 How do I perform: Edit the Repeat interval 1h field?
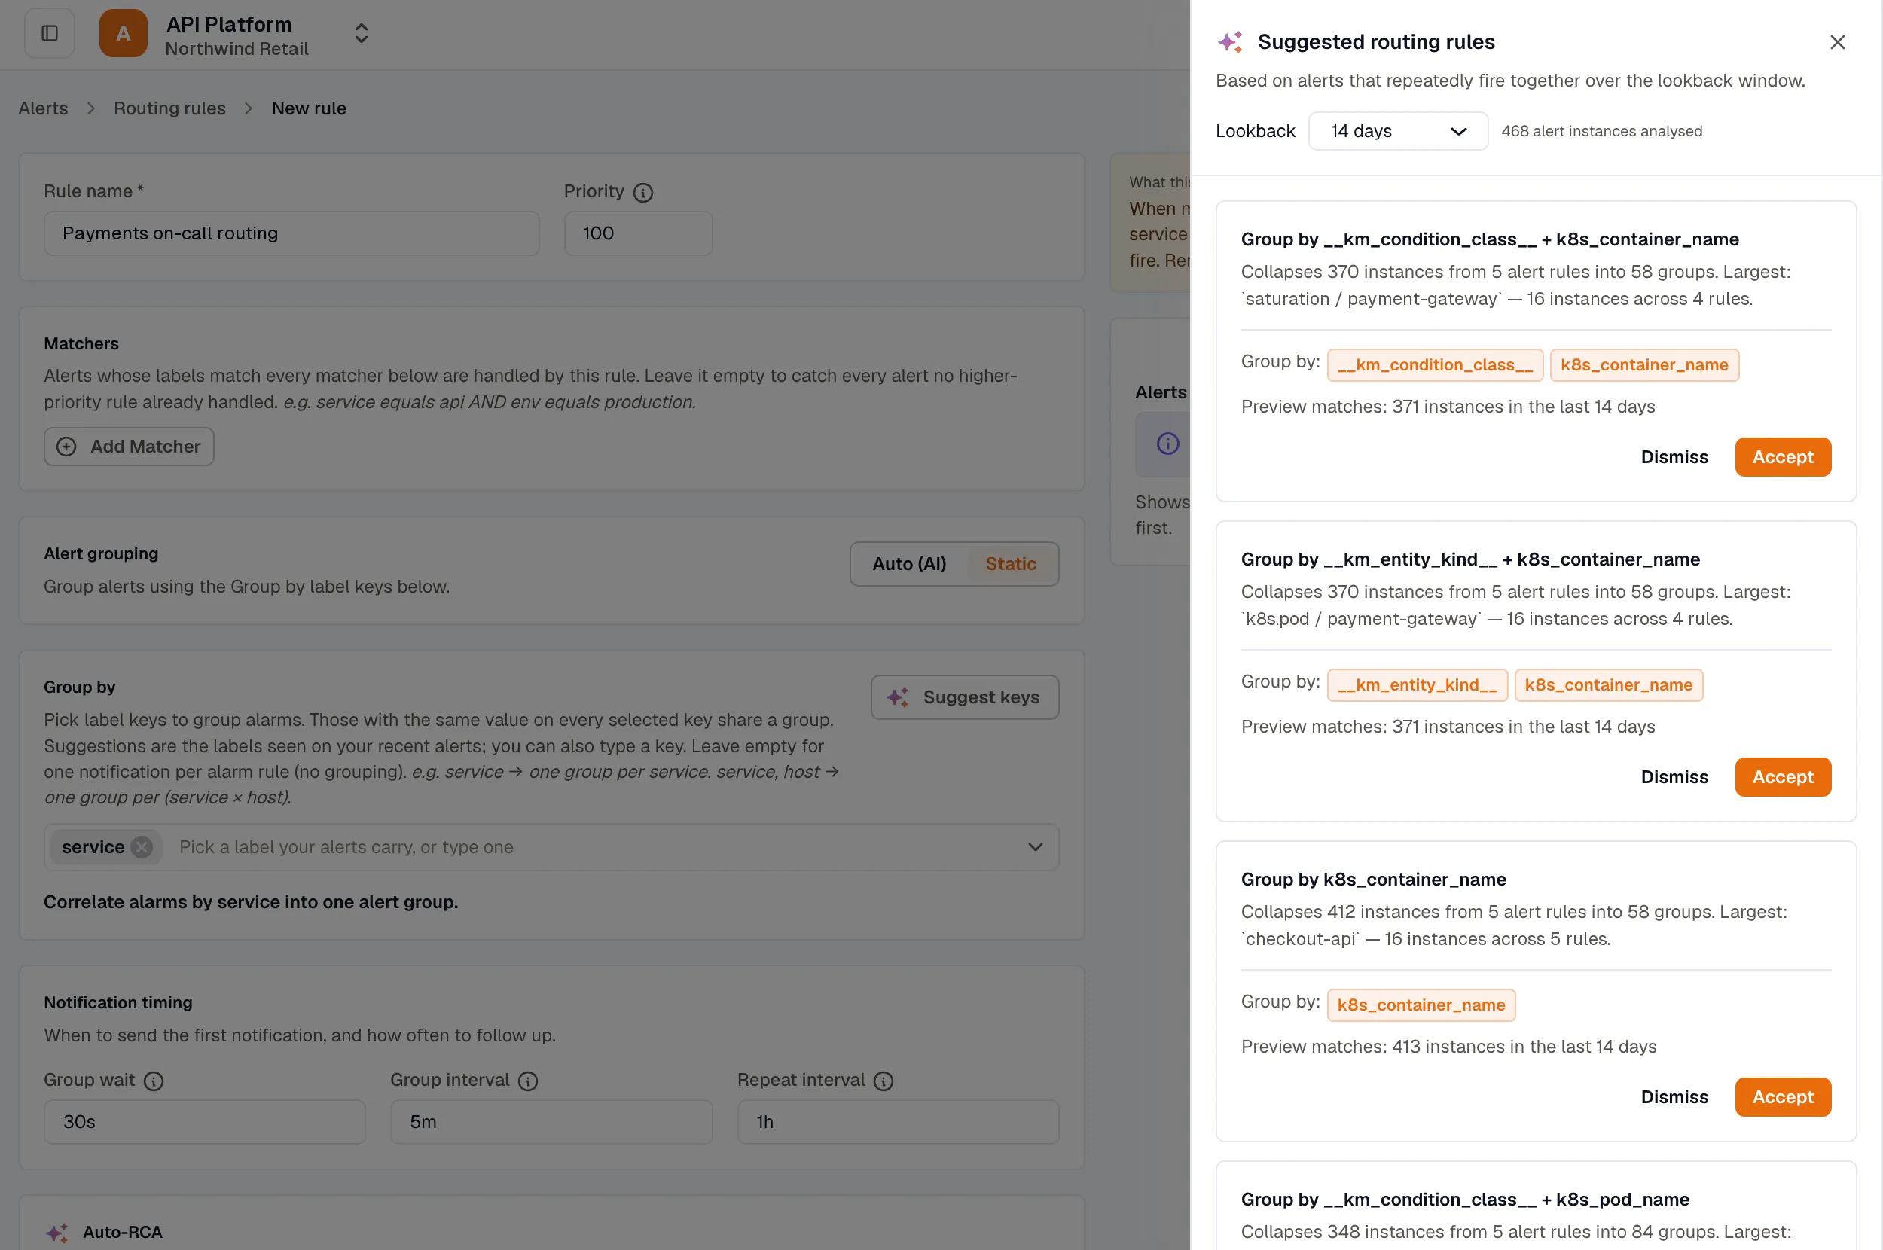(x=898, y=1122)
